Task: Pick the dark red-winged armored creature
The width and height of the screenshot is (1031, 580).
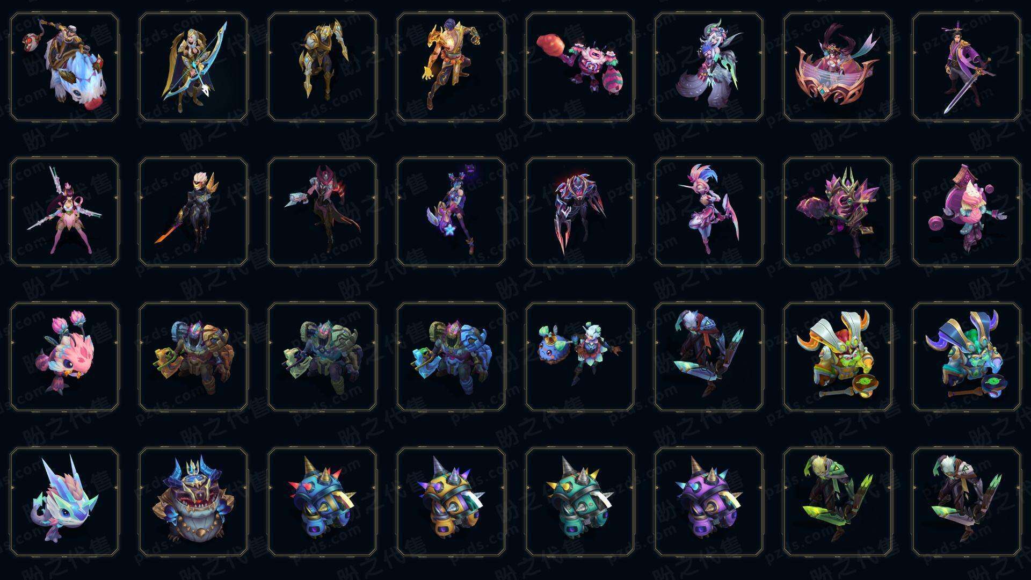Action: click(580, 212)
